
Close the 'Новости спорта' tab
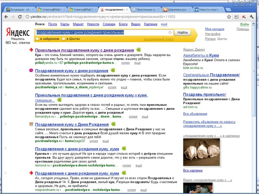pyautogui.click(x=221, y=10)
